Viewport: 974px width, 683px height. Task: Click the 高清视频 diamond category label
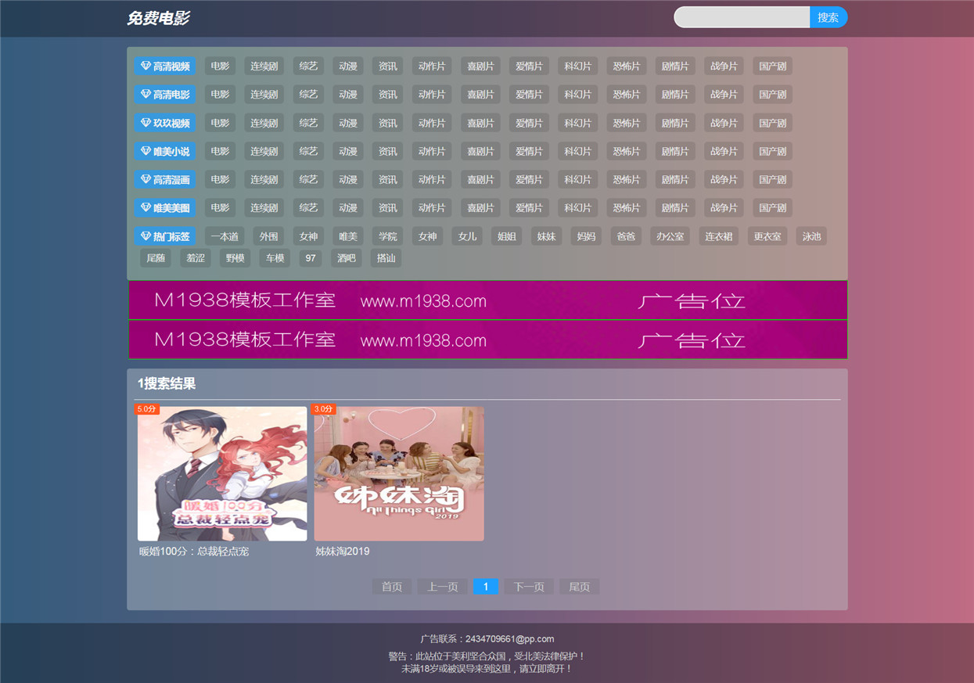[x=165, y=67]
